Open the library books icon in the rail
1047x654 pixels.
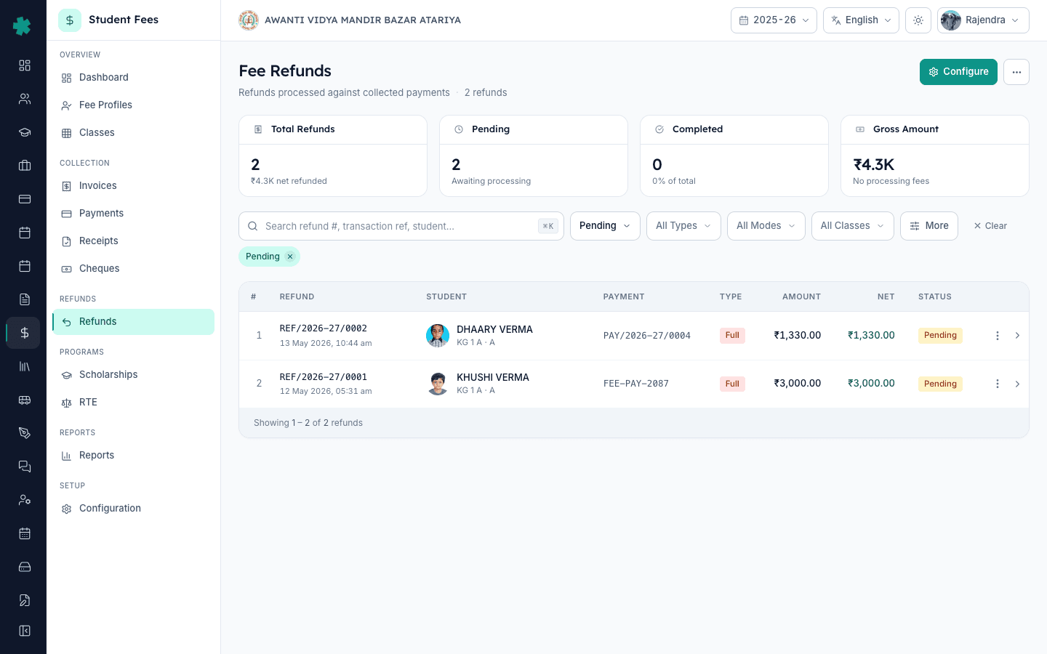pyautogui.click(x=25, y=366)
